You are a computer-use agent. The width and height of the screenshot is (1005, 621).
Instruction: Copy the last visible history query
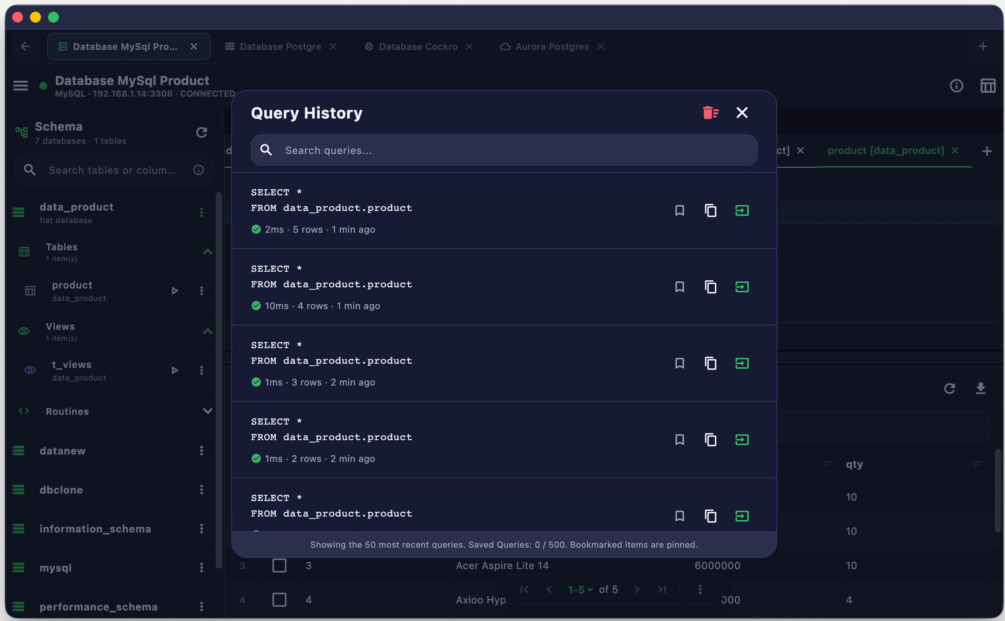click(711, 516)
